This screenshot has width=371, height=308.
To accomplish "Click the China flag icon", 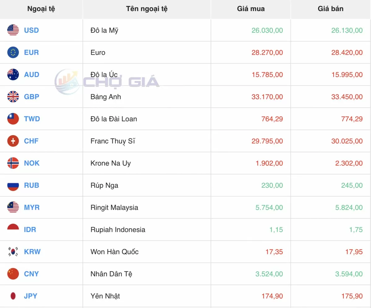I will (x=13, y=274).
